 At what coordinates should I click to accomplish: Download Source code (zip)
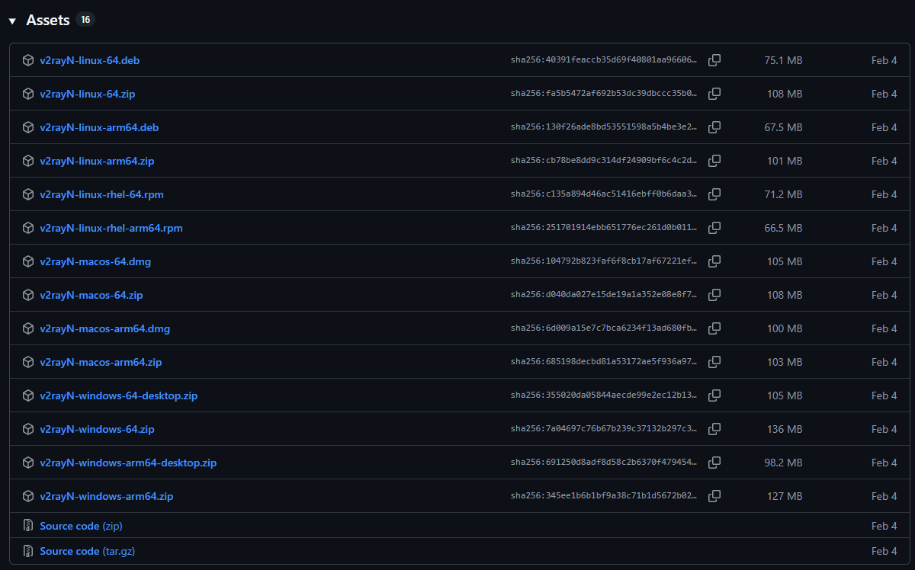click(81, 526)
